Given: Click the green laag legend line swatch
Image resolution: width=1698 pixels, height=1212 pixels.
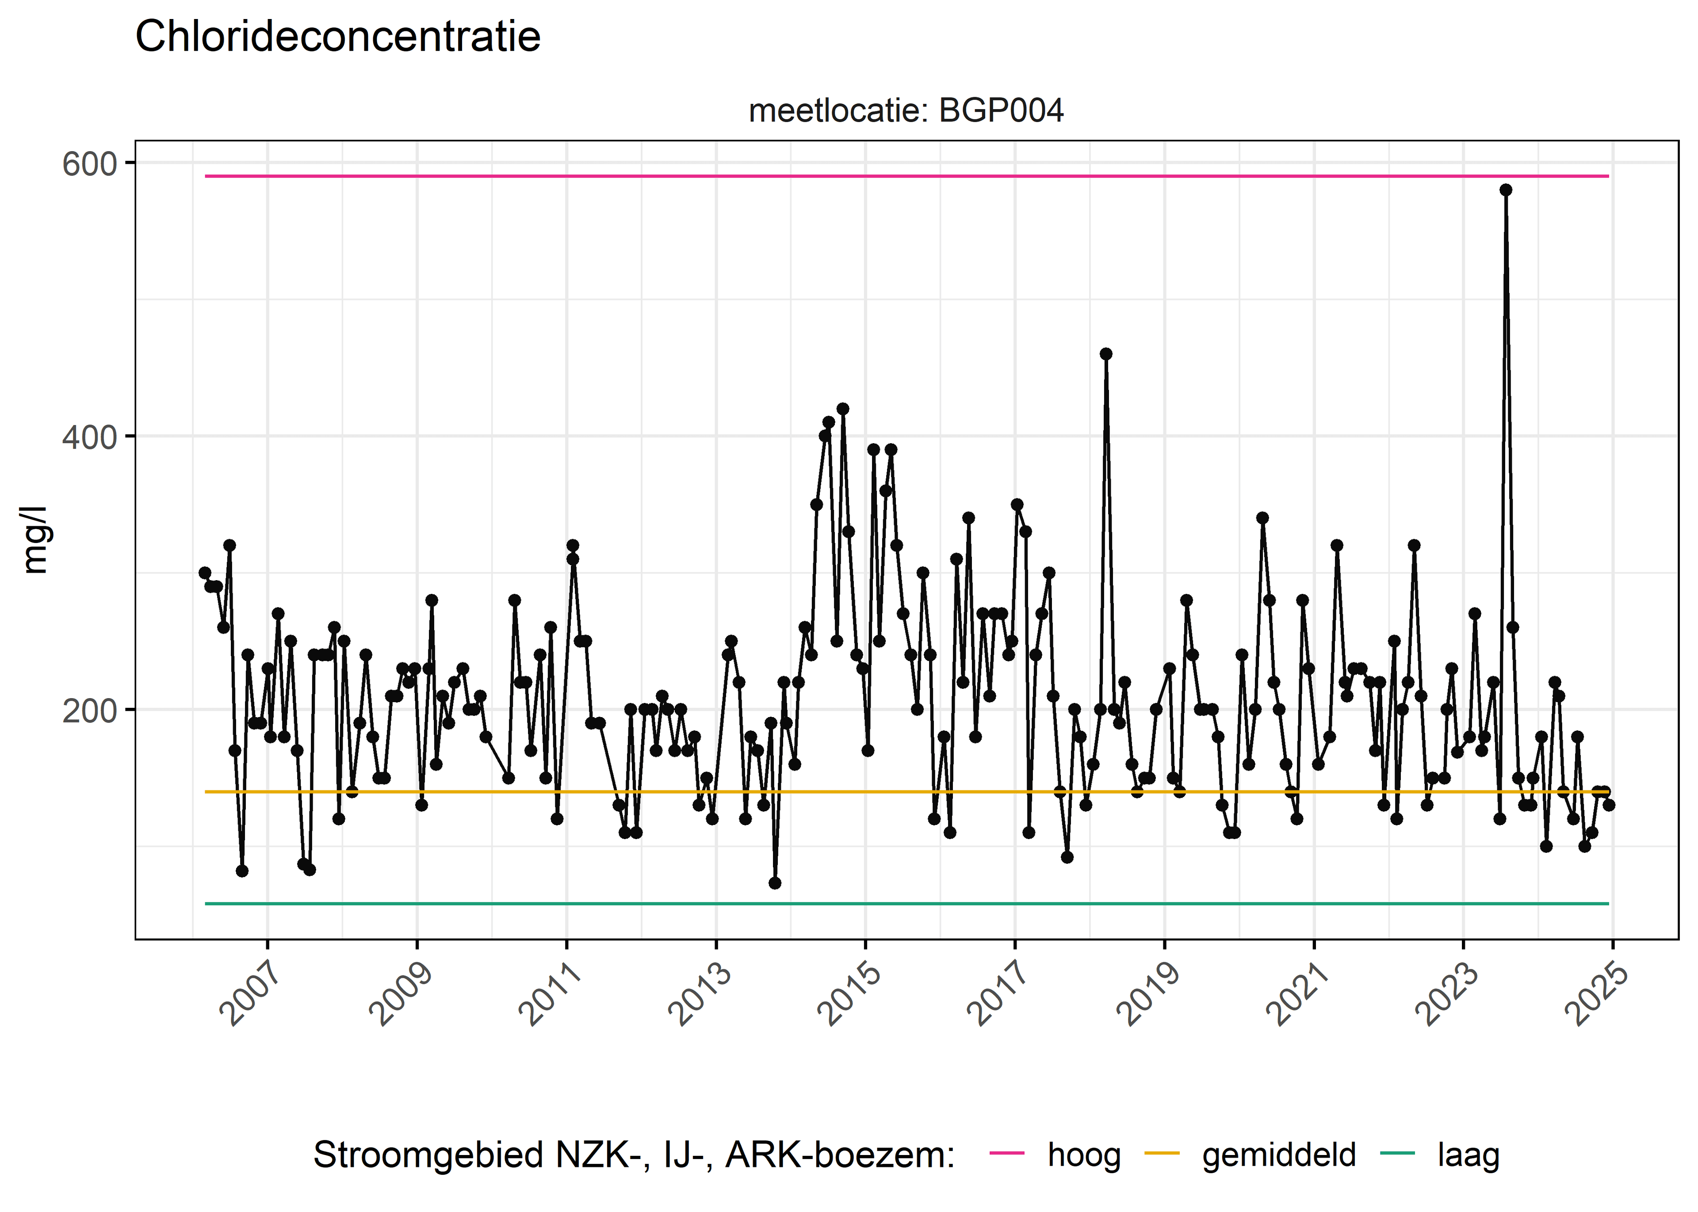Looking at the screenshot, I should pos(1397,1153).
